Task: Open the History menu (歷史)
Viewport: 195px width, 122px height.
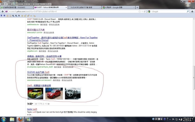Action: (26, 4)
